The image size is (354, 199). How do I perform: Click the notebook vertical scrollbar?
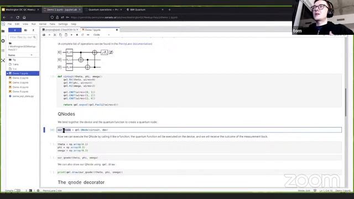point(346,102)
